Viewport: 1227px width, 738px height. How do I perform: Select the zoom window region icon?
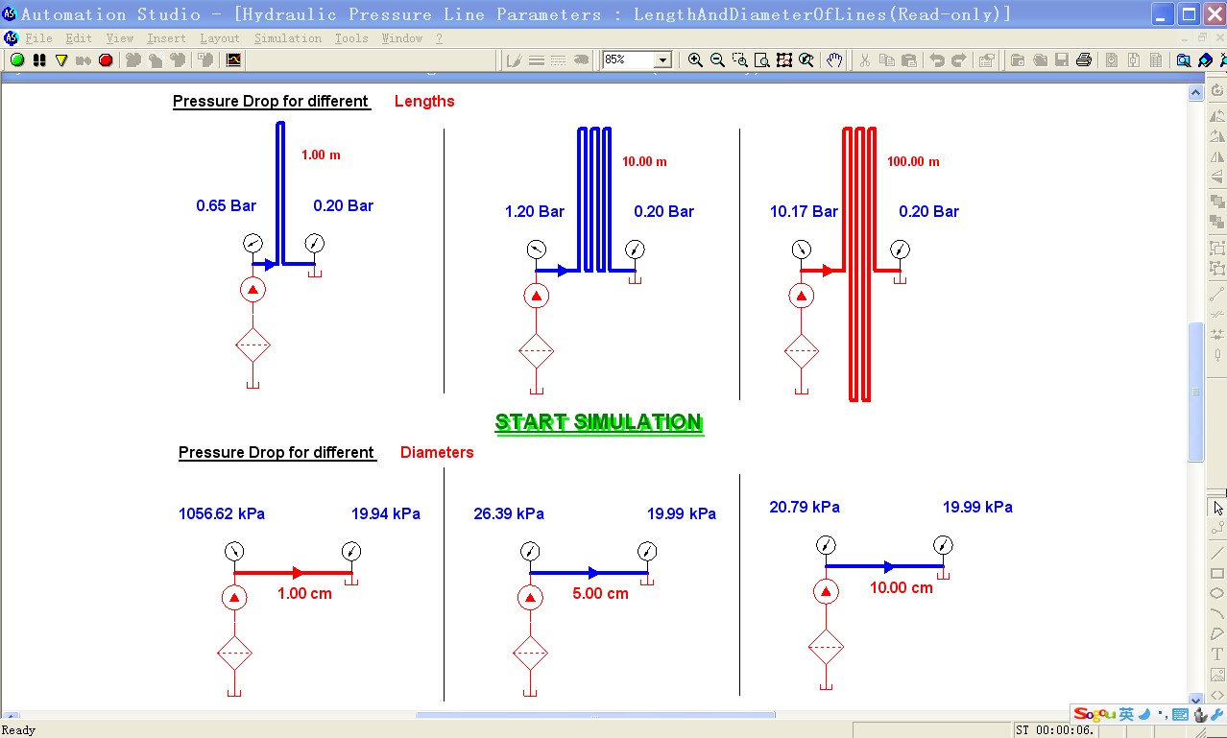tap(739, 60)
